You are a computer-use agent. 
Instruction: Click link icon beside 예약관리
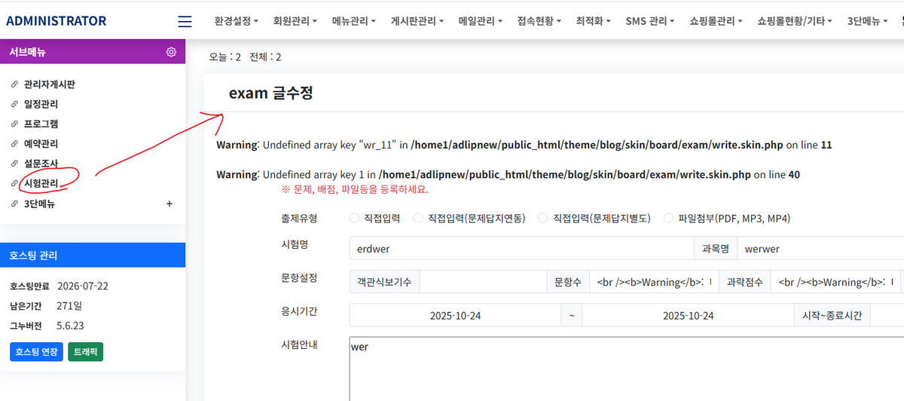coord(14,143)
